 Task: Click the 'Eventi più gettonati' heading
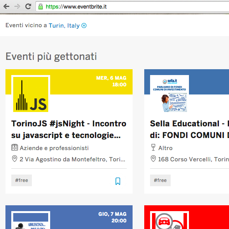pyautogui.click(x=51, y=56)
